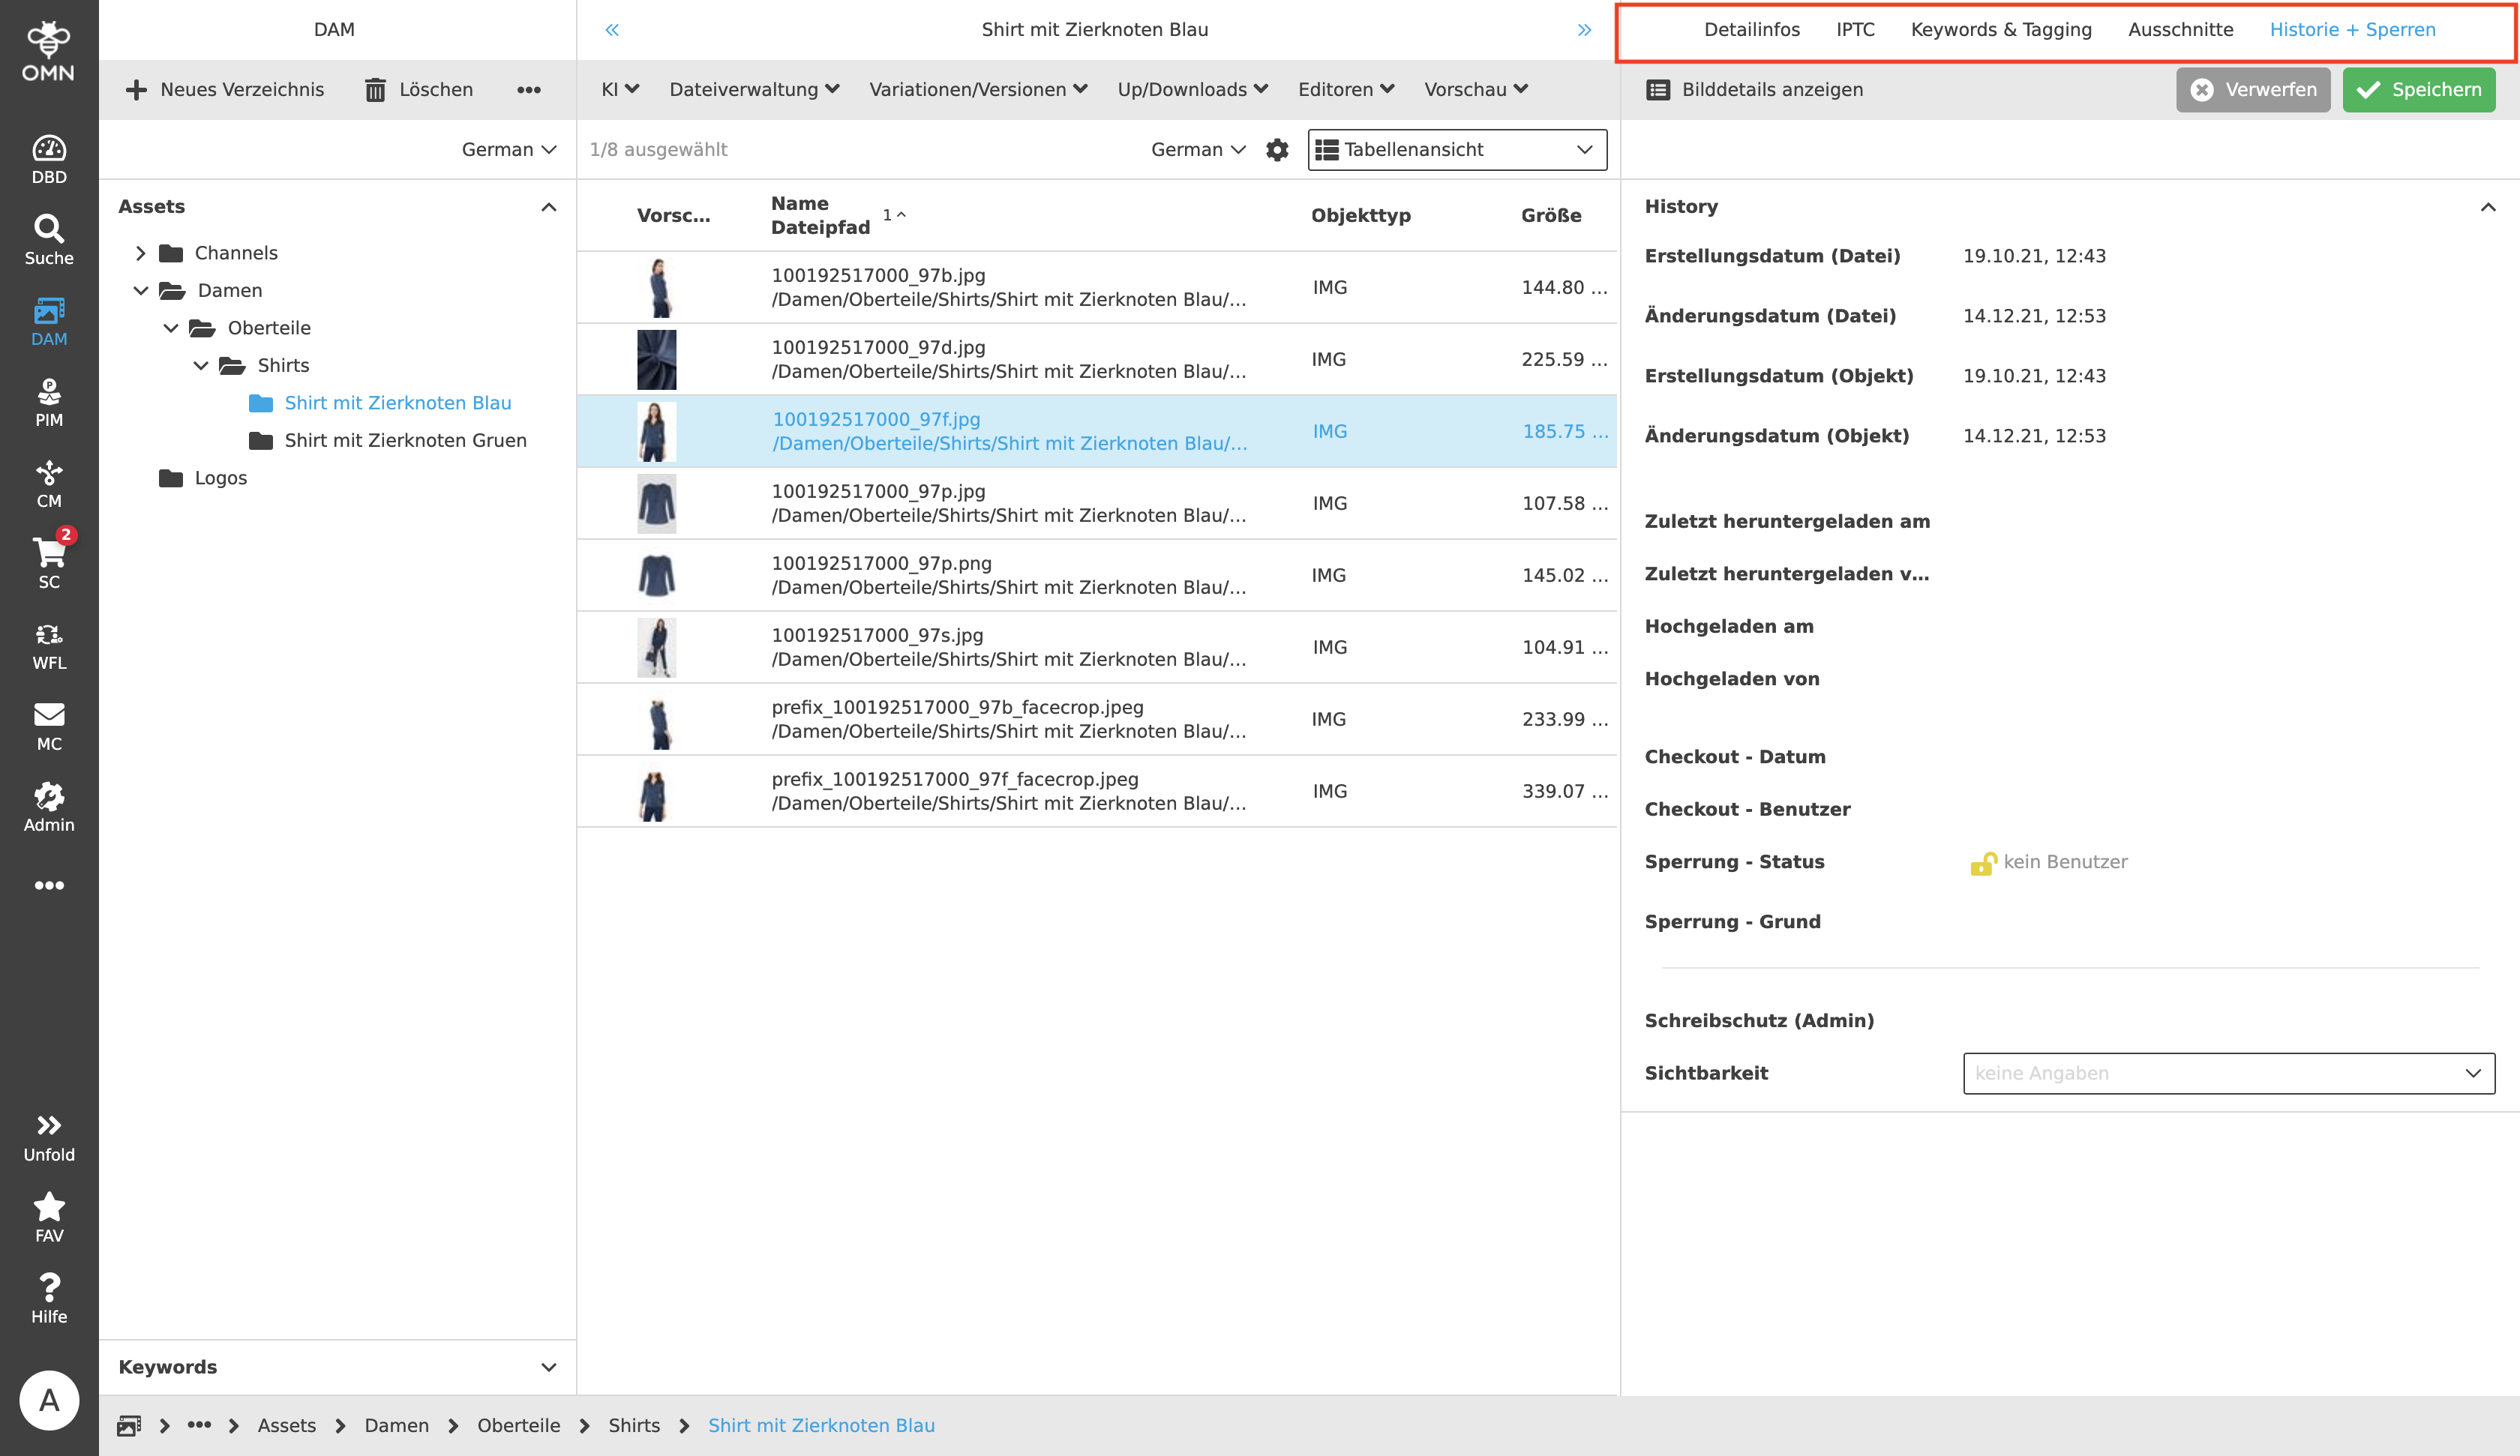Select thumbnail of 100192517000_97d.jpg

pos(656,360)
